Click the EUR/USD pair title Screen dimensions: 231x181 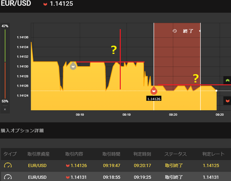pos(16,3)
